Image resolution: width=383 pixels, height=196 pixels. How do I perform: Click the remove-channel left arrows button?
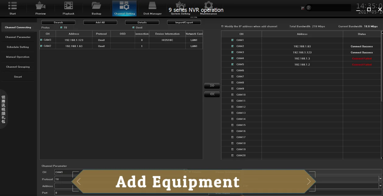tap(212, 94)
